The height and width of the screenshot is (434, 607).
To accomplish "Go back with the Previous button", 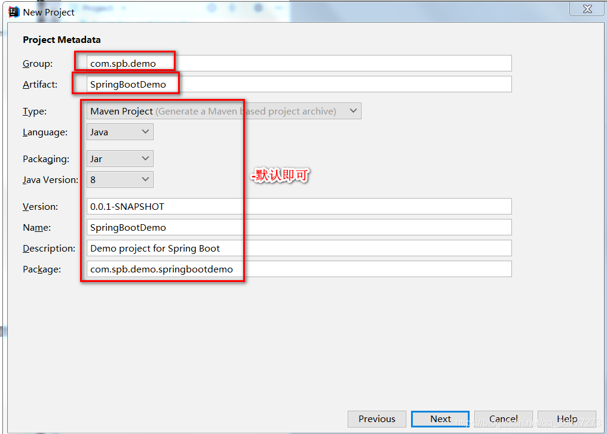I will [376, 419].
